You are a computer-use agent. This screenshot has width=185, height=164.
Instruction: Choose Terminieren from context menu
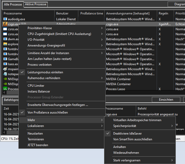coord(61,139)
